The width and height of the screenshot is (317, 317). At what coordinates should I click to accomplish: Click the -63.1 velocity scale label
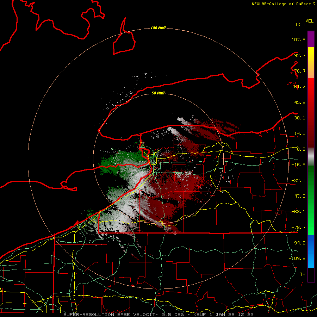pyautogui.click(x=298, y=212)
